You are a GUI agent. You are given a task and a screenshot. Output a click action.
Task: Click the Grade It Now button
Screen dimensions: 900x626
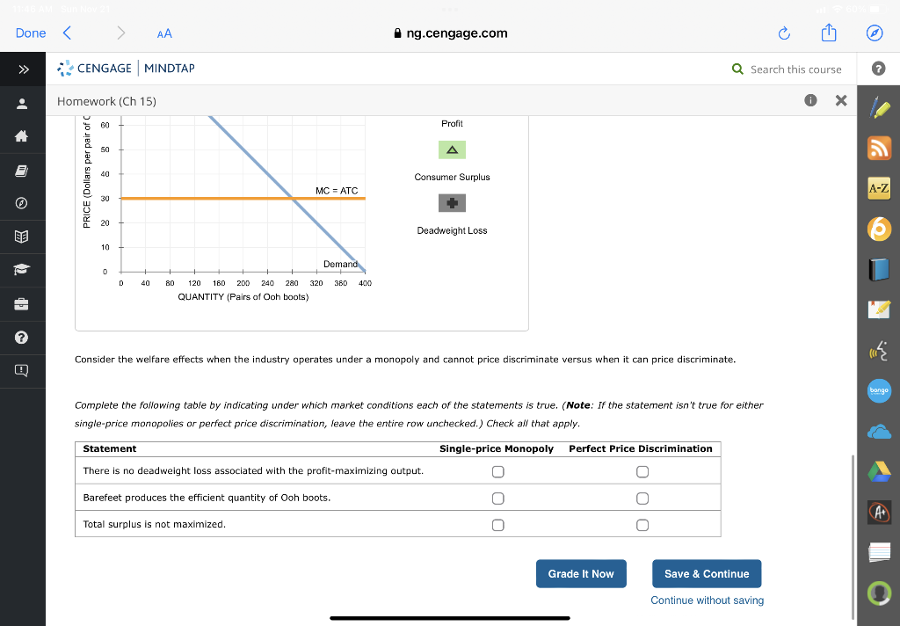581,573
